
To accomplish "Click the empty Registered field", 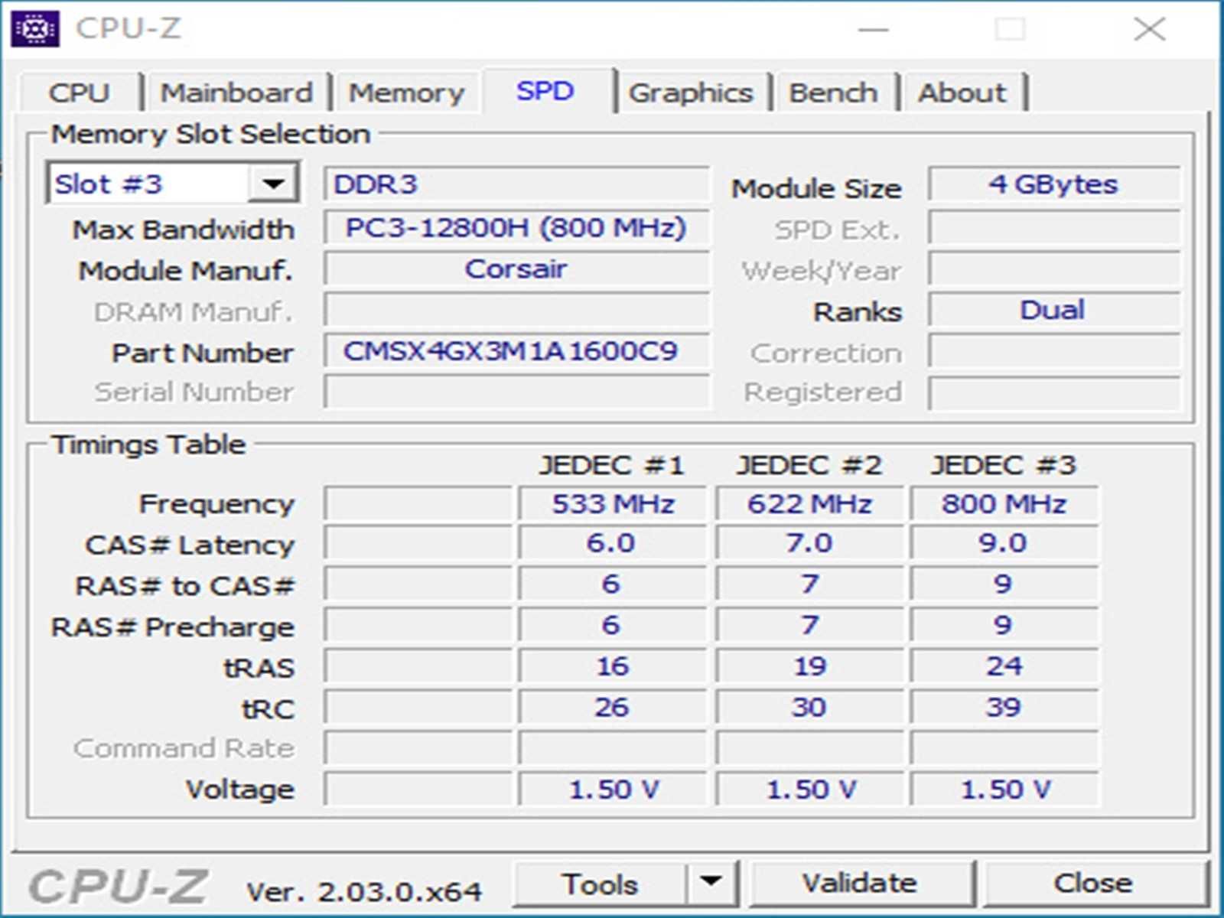I will point(1054,392).
